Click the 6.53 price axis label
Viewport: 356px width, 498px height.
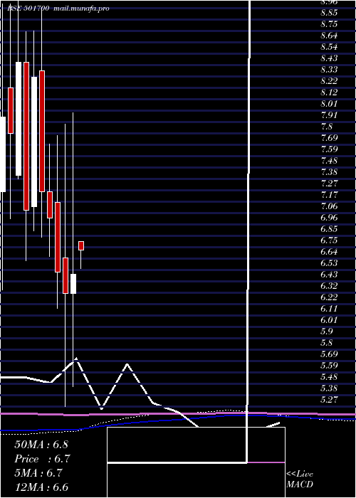pyautogui.click(x=329, y=263)
